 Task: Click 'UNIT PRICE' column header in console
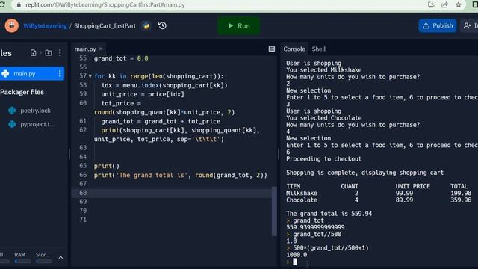coord(413,186)
